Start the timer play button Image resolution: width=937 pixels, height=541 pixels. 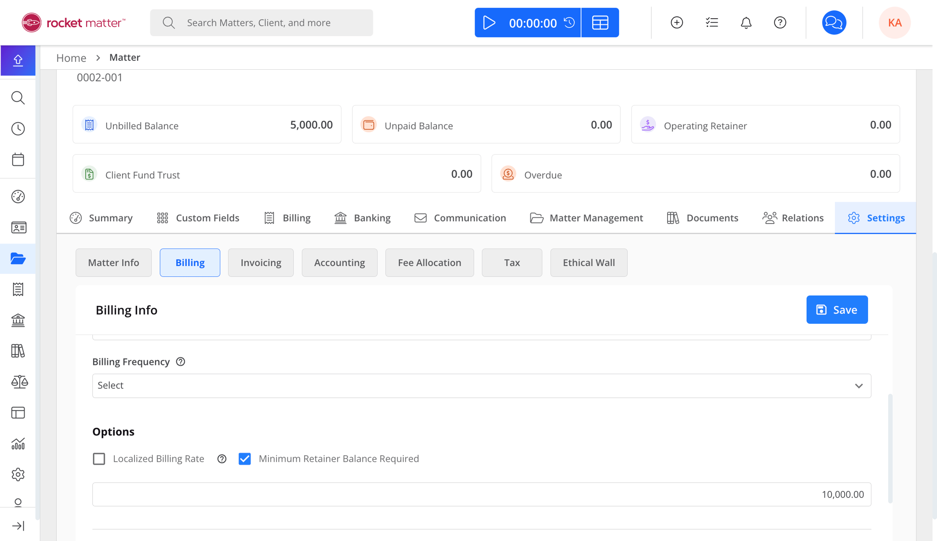pyautogui.click(x=489, y=22)
